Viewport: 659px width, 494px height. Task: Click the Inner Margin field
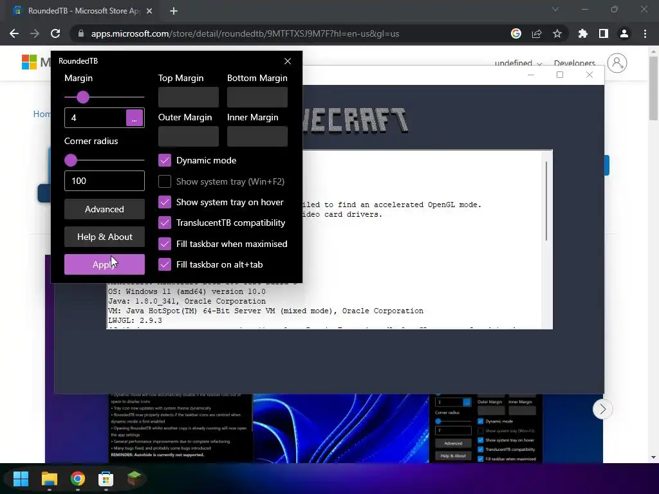point(257,136)
